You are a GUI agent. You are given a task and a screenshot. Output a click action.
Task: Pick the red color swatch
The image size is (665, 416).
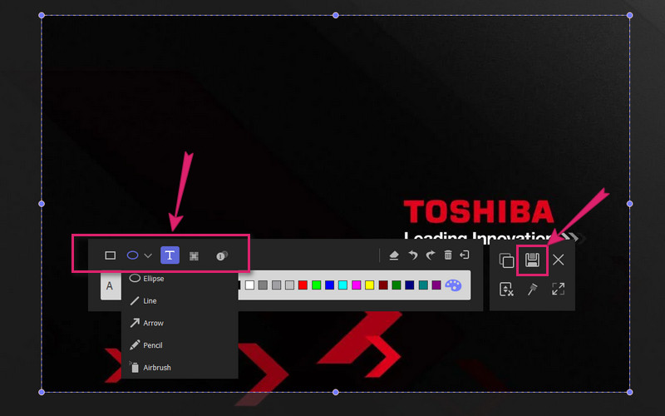303,285
